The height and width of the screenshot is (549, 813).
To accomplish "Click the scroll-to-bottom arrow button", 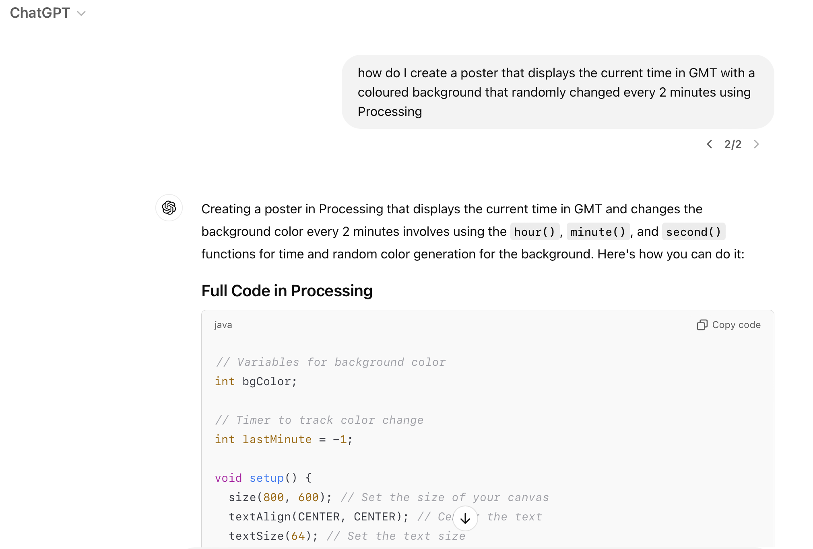I will 465,518.
